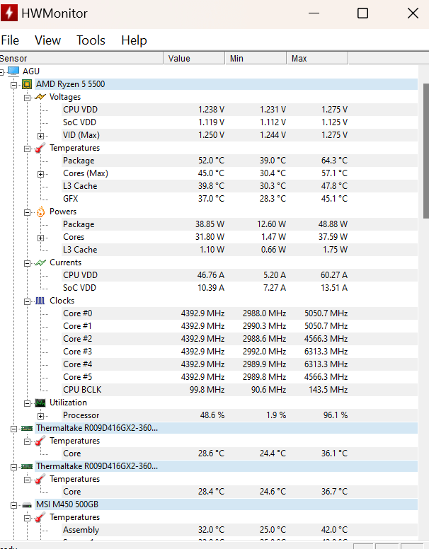This screenshot has height=549, width=429.
Task: Click the AMD Ryzen 5 5500 CPU chip icon
Action: click(27, 84)
